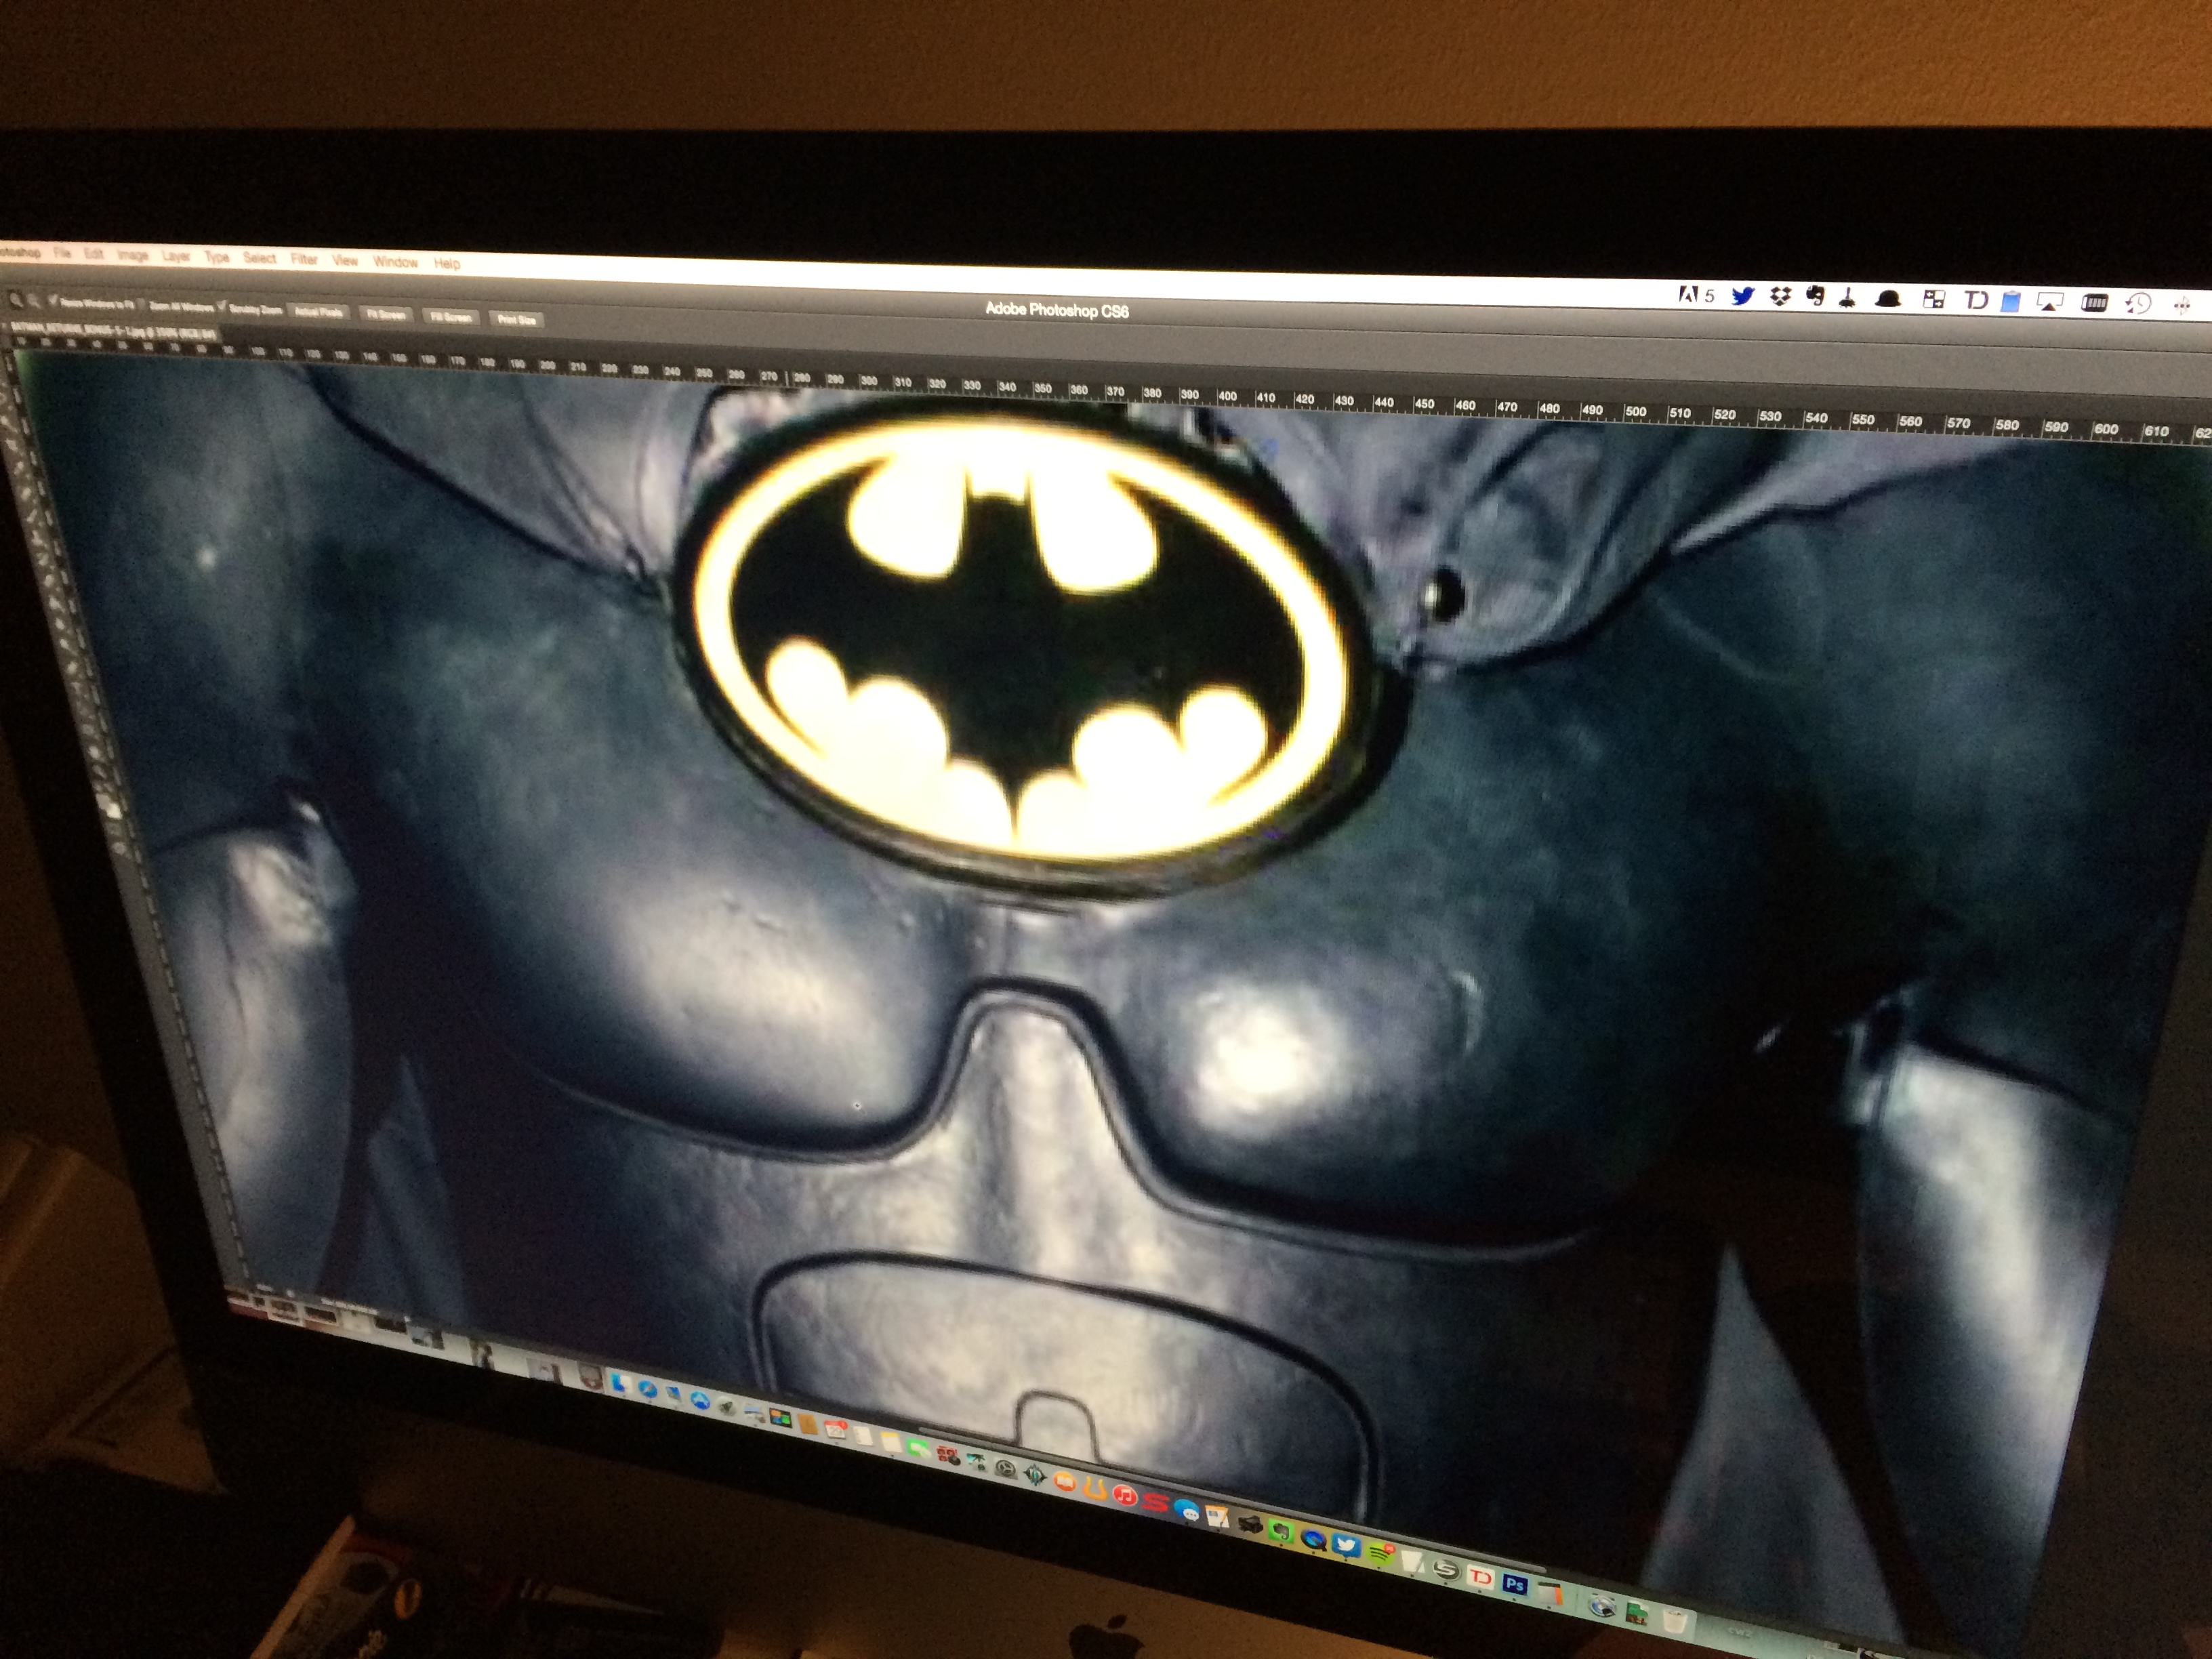This screenshot has width=2212, height=1659.
Task: Open Evernote from the Dock
Action: click(x=1281, y=1531)
